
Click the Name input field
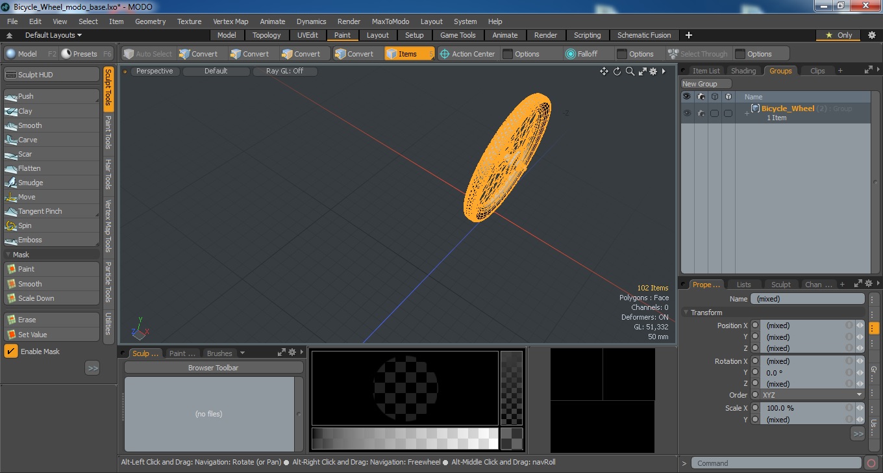coord(808,299)
